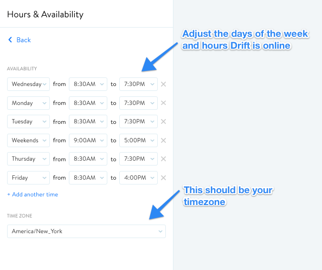
Task: Change Tuesday start time 8:30AM
Action: 88,122
